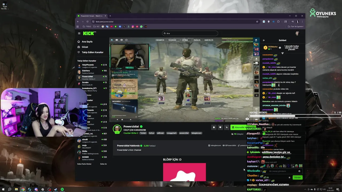
Task: Open the profile avatar menu in Kick
Action: pos(297,33)
